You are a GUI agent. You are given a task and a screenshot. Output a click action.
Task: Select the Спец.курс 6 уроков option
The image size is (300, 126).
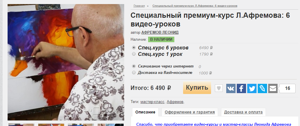134,47
